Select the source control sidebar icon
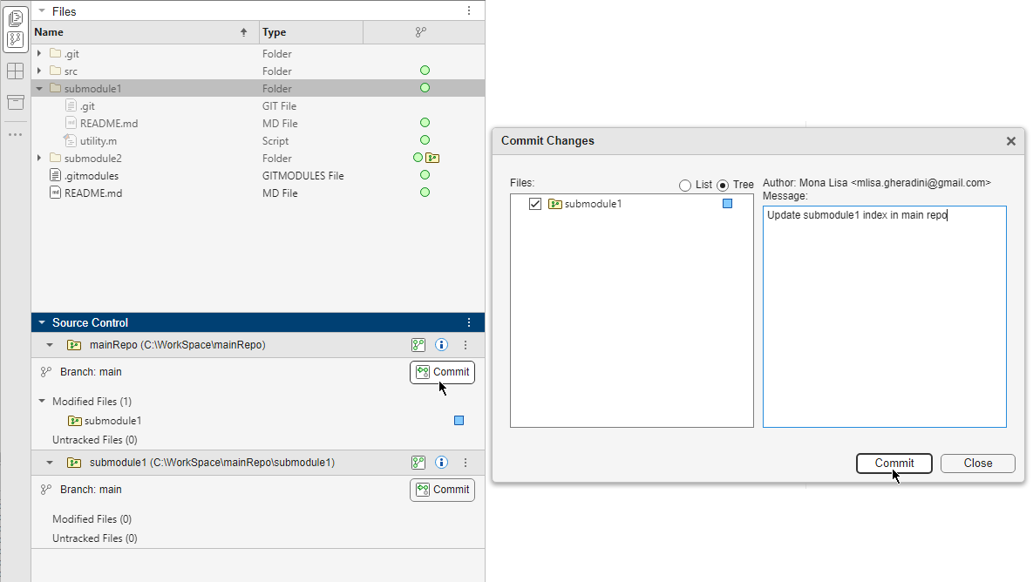The width and height of the screenshot is (1033, 582). click(x=16, y=39)
